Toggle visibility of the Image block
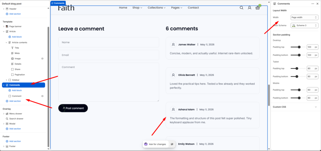Viewport: 321px width, 151px height. pos(42,59)
